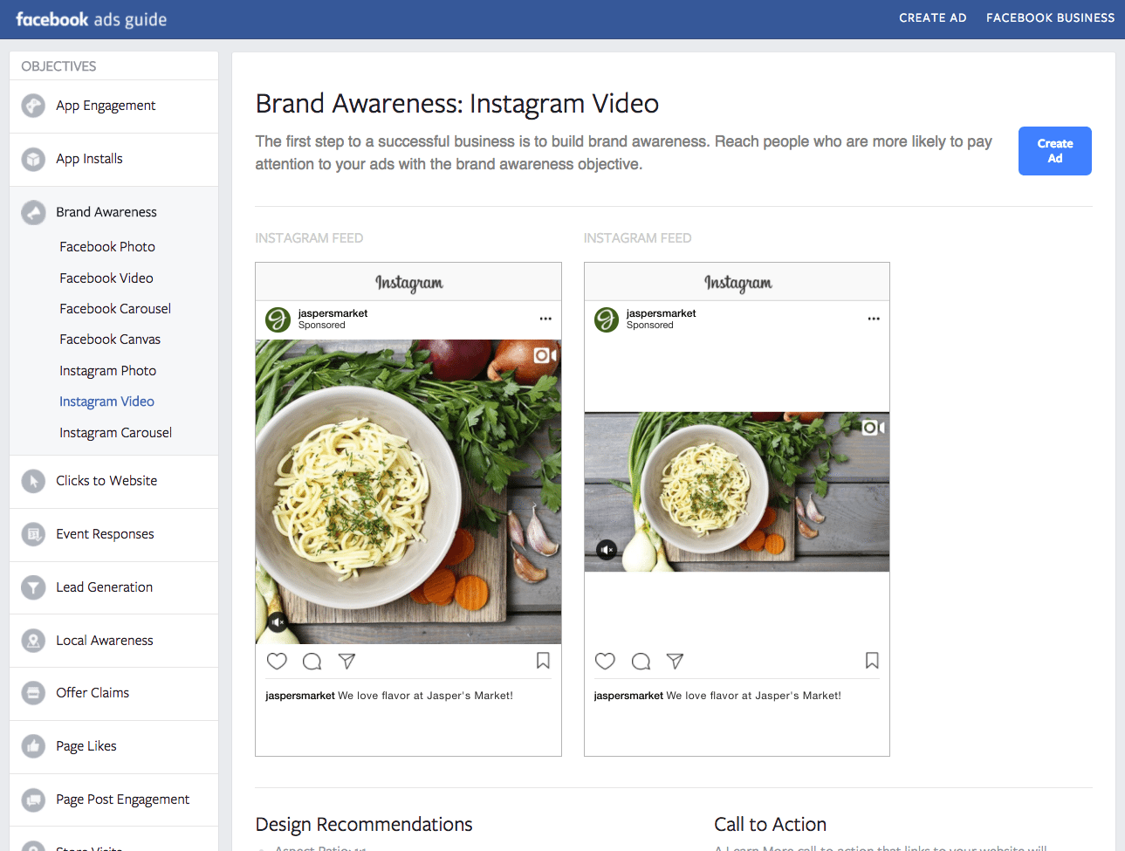
Task: Click the jaspersmarket avatar in the left preview
Action: tap(278, 319)
